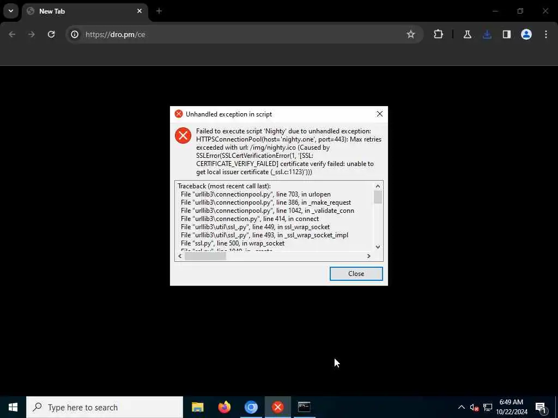The width and height of the screenshot is (558, 418).
Task: Click traceback line 'line 414, in connect'
Action: (250, 219)
